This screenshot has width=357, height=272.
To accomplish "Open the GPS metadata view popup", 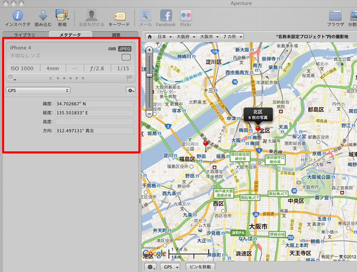I will pos(38,90).
